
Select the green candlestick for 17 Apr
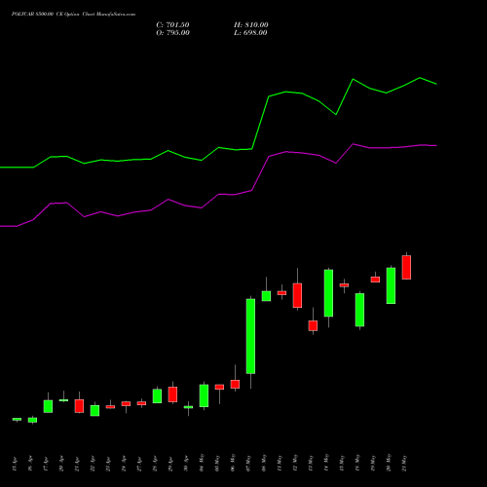tap(48, 406)
